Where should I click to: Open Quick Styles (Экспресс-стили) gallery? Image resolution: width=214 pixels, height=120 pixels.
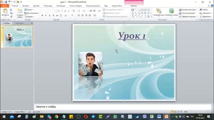click(172, 13)
